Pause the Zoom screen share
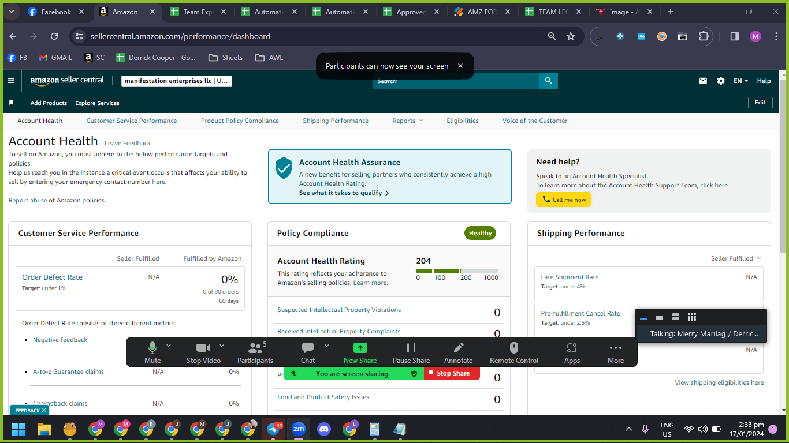Image resolution: width=789 pixels, height=443 pixels. (x=411, y=353)
